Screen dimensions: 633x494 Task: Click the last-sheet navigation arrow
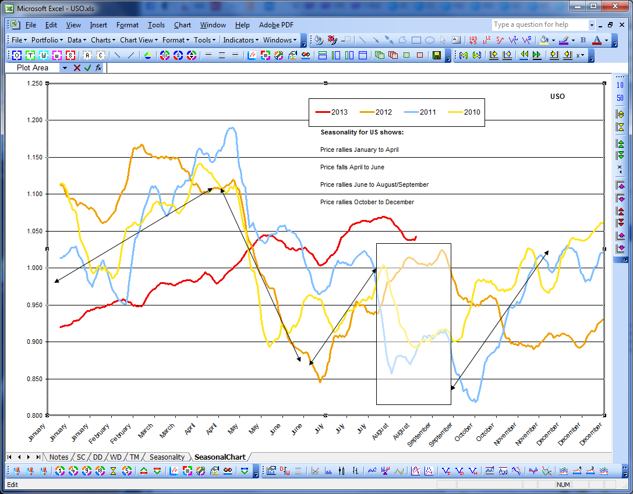point(38,457)
